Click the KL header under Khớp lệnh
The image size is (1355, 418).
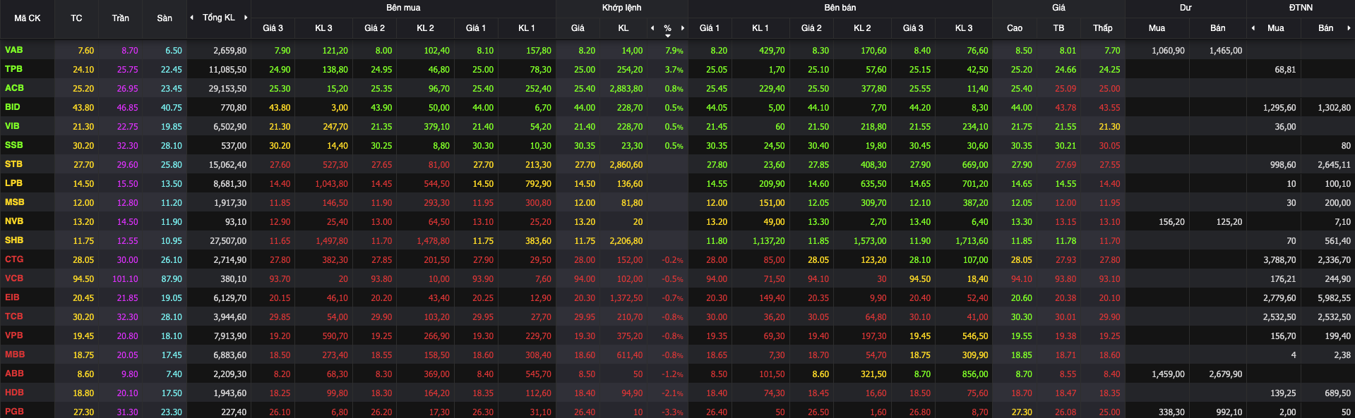click(623, 28)
